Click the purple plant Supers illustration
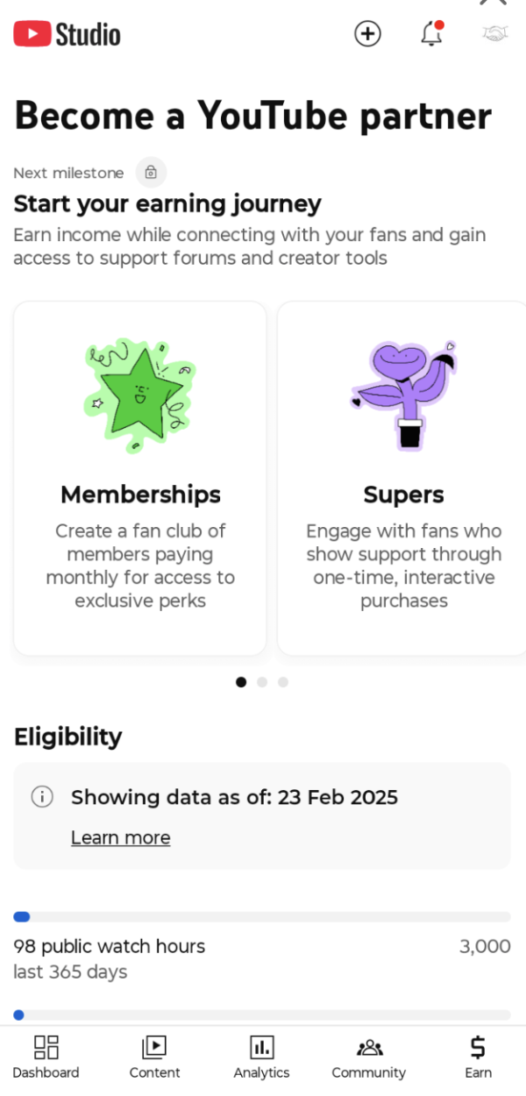The height and width of the screenshot is (1096, 526). point(403,395)
